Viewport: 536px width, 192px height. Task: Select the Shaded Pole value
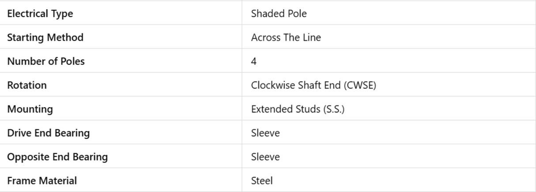click(x=279, y=14)
